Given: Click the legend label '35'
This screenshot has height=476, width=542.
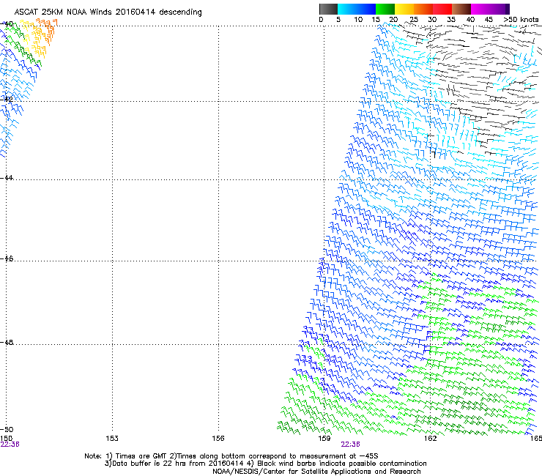Looking at the screenshot, I should coord(451,20).
